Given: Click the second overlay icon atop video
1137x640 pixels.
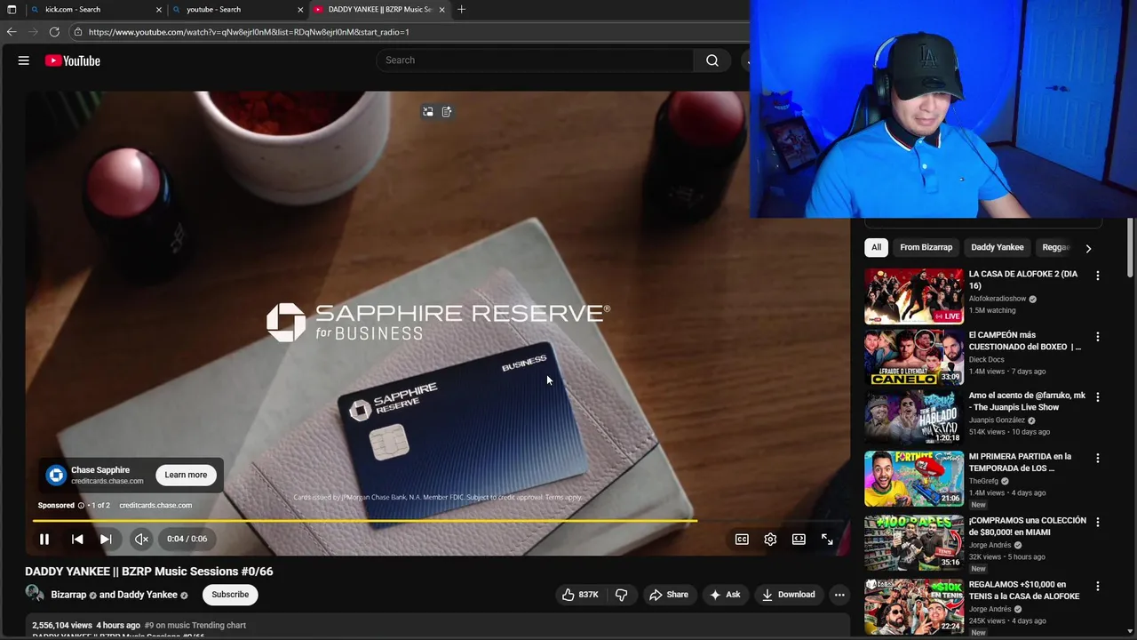Looking at the screenshot, I should point(447,112).
